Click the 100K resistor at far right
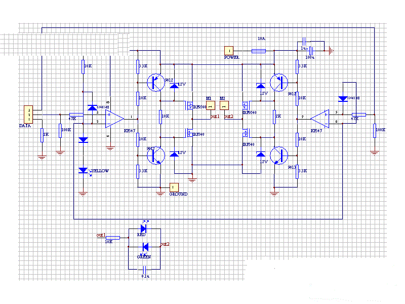 (374, 130)
